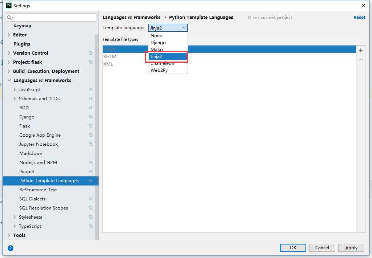
Task: Expand the Version Control section
Action: (x=9, y=53)
